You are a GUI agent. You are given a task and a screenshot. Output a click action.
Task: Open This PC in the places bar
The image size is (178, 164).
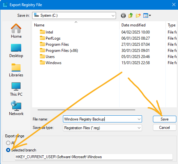coord(16,89)
